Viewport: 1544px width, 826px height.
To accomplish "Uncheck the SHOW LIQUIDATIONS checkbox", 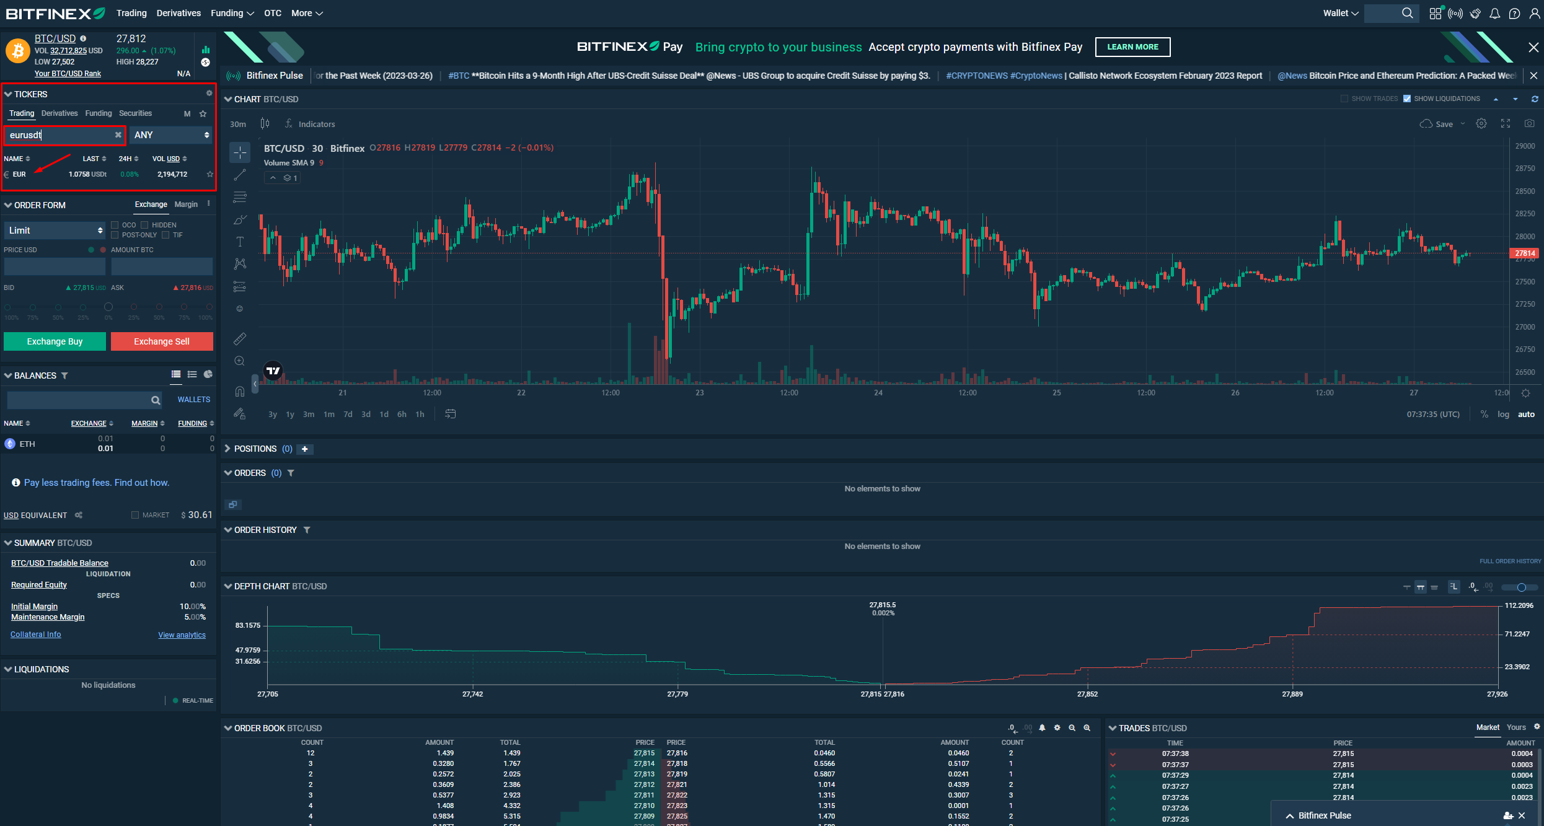I will (1406, 99).
